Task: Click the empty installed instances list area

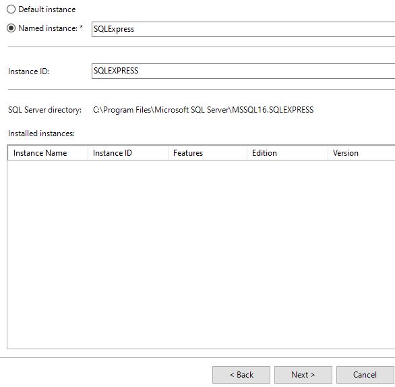Action: [x=201, y=254]
